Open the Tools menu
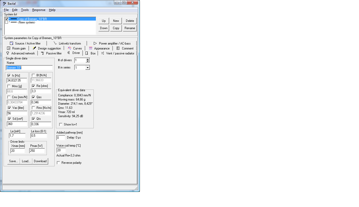The width and height of the screenshot is (359, 207). pos(25,10)
